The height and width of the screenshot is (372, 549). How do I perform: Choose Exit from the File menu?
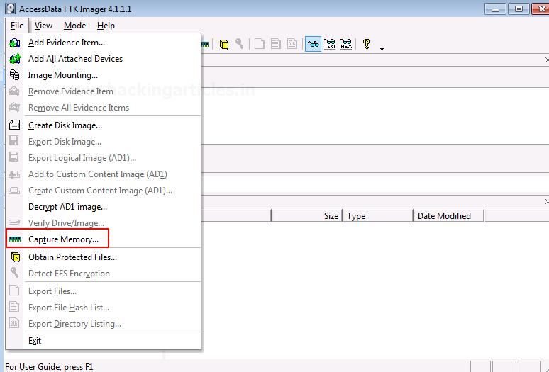click(x=35, y=341)
